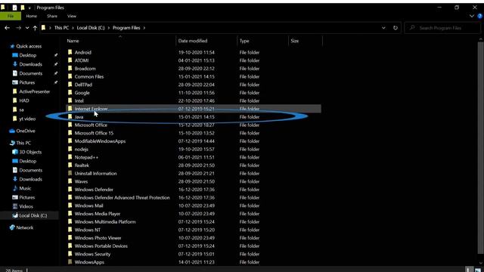
Task: Click the forward navigation arrow
Action: [18, 28]
